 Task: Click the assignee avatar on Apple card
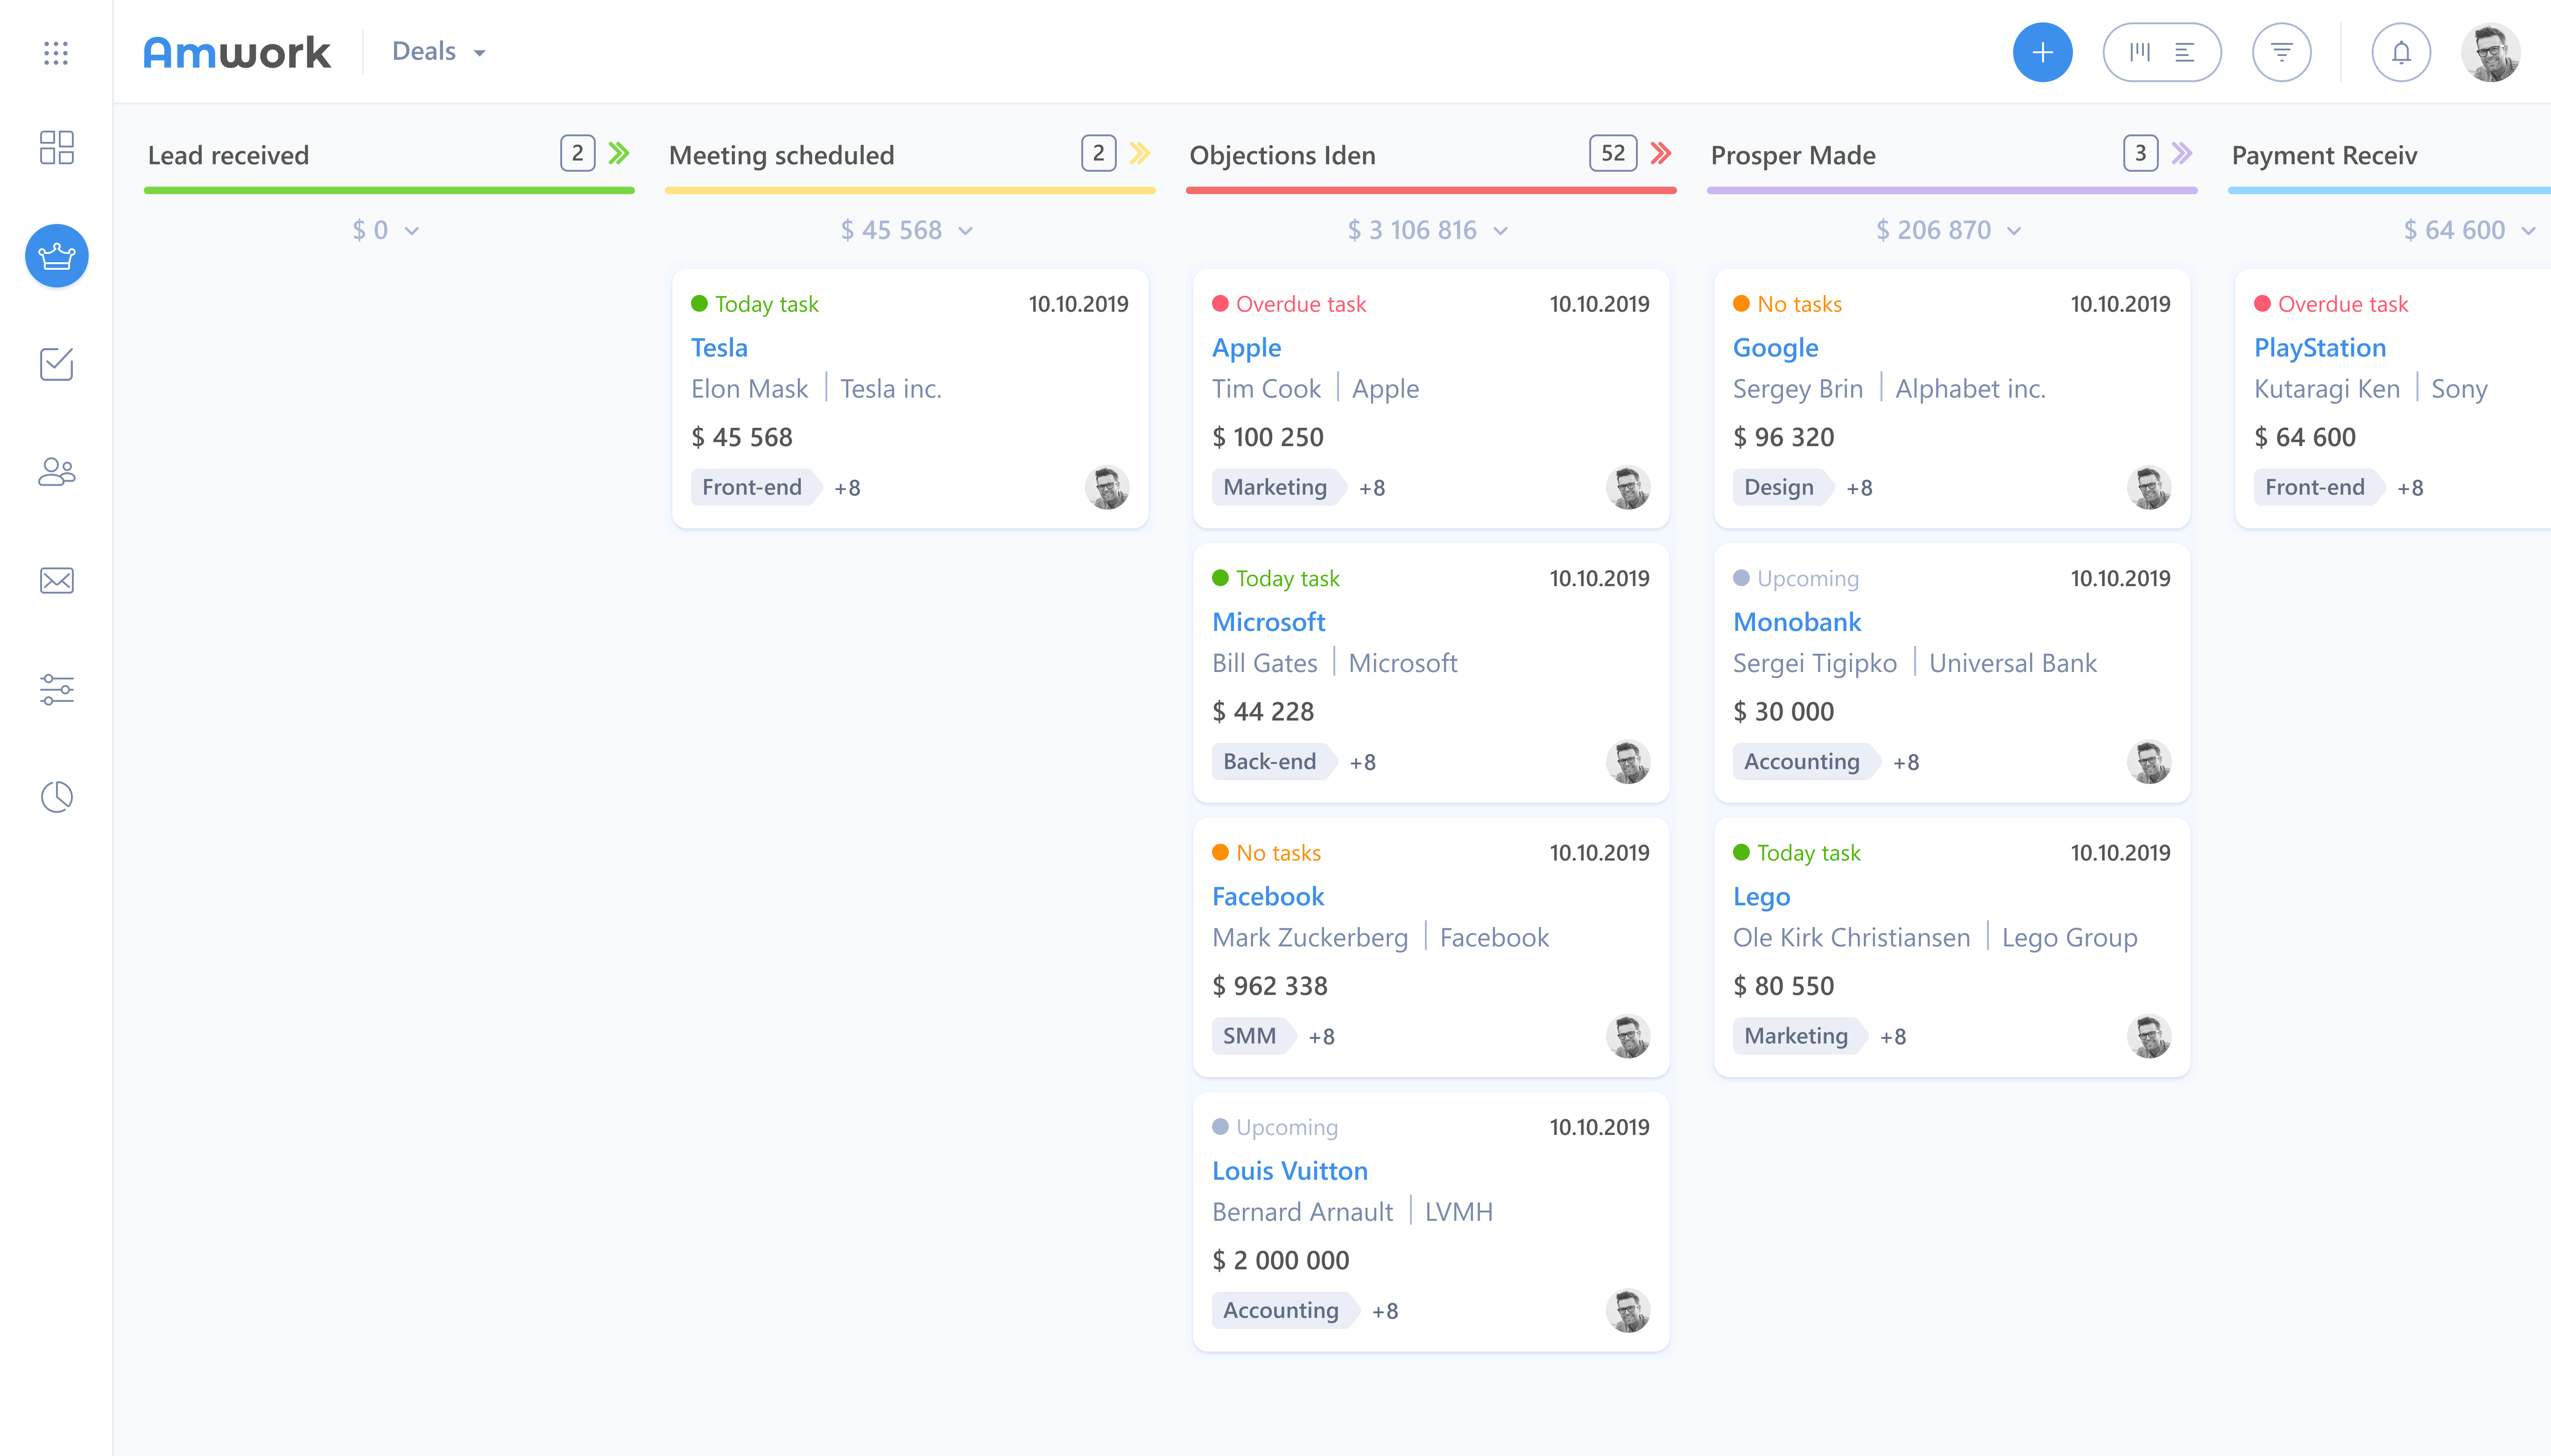(1628, 487)
